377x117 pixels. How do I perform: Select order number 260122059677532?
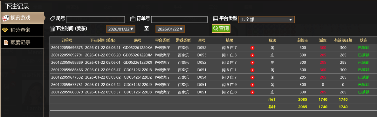pos(67,77)
